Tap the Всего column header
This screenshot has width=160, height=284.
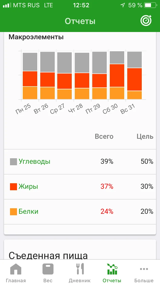[x=104, y=136]
